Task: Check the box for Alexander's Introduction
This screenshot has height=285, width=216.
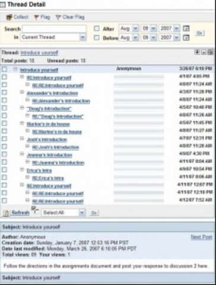Action: [4, 93]
